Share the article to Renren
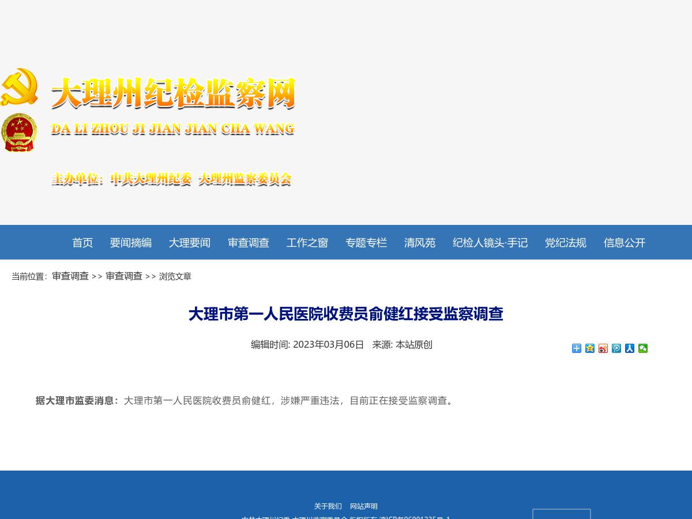The image size is (692, 519). [630, 348]
